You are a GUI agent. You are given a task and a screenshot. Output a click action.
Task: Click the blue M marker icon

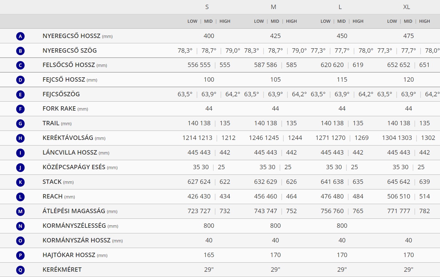tap(20, 212)
